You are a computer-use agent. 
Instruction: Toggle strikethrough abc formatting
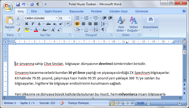(x=49, y=24)
